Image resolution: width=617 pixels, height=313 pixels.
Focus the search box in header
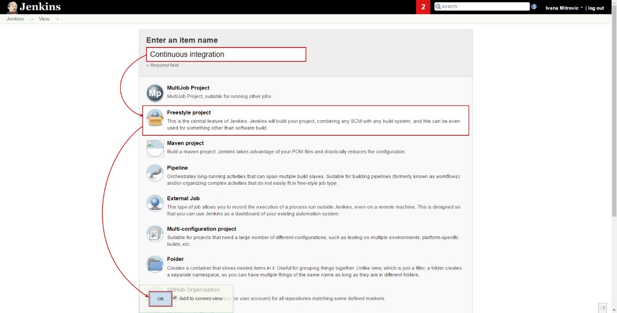point(482,7)
